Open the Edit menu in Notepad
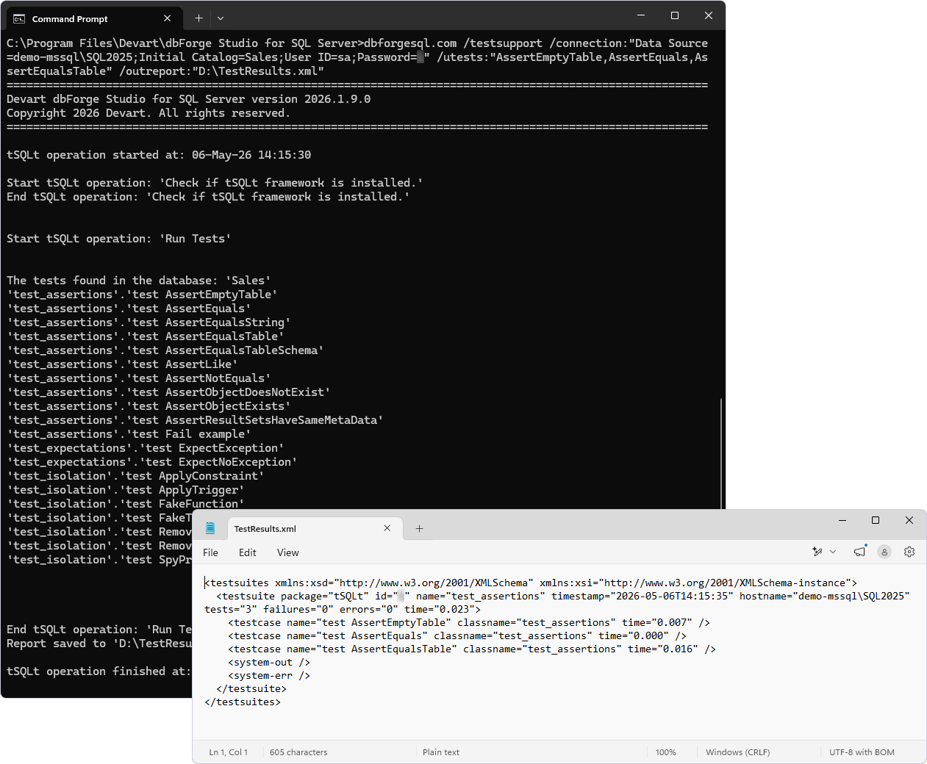The height and width of the screenshot is (764, 927). click(248, 552)
